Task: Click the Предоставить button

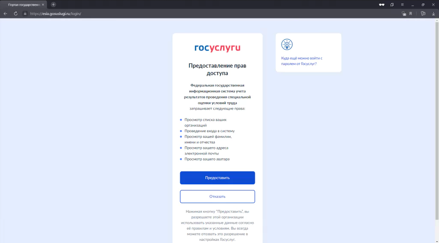Action: 218,178
